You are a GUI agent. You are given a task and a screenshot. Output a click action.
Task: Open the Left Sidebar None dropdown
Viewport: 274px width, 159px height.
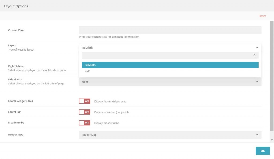tap(170, 82)
